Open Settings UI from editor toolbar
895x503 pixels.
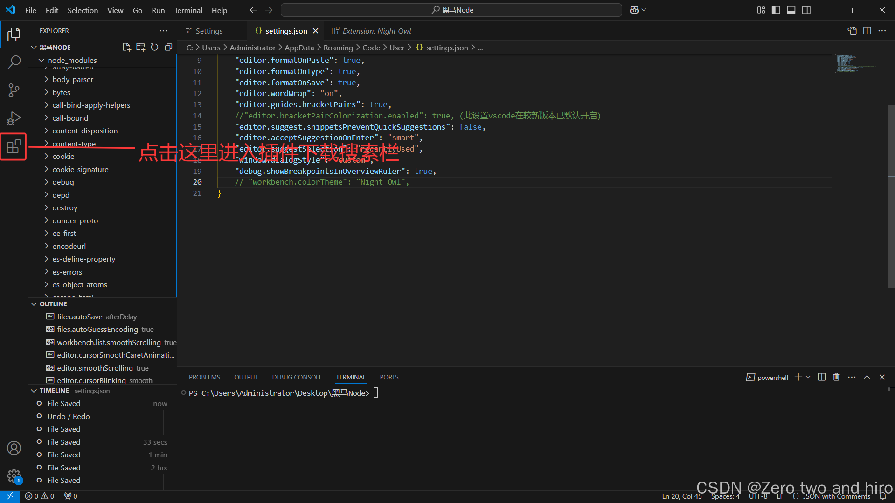[x=852, y=31]
